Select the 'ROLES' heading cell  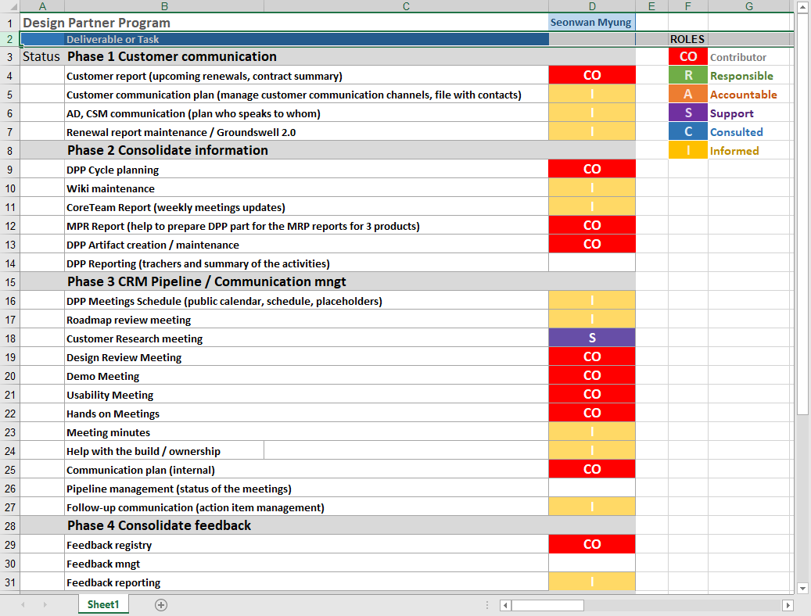(x=687, y=39)
